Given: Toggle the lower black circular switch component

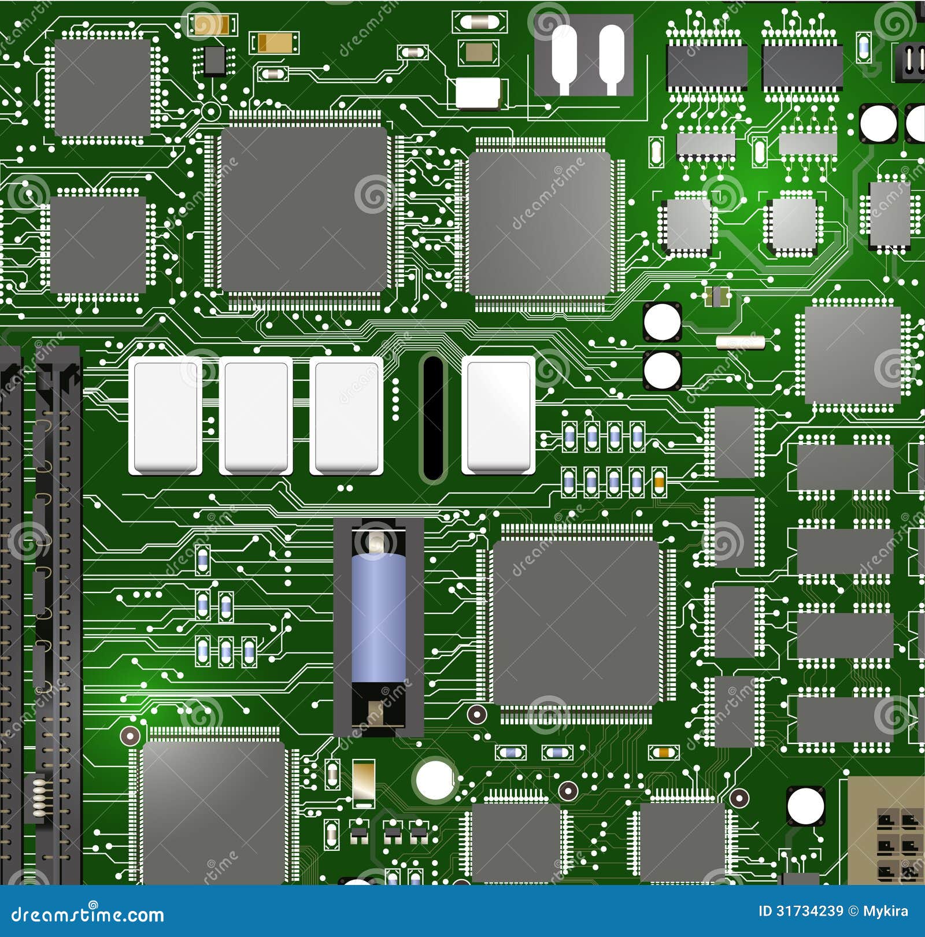Looking at the screenshot, I should tap(662, 370).
